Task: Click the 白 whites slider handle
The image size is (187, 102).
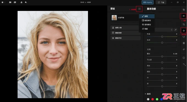Action: (x=162, y=80)
